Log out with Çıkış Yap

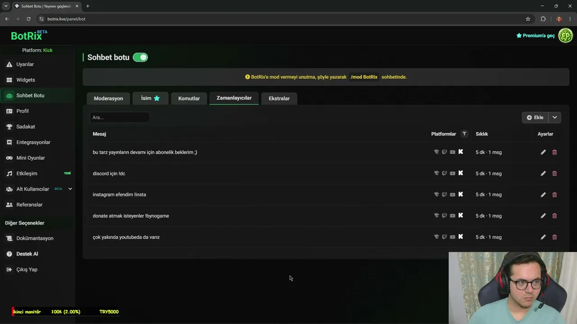pos(27,270)
